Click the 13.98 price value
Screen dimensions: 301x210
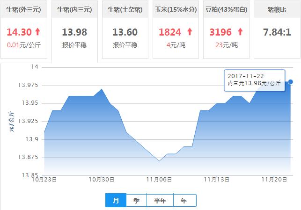(74, 32)
